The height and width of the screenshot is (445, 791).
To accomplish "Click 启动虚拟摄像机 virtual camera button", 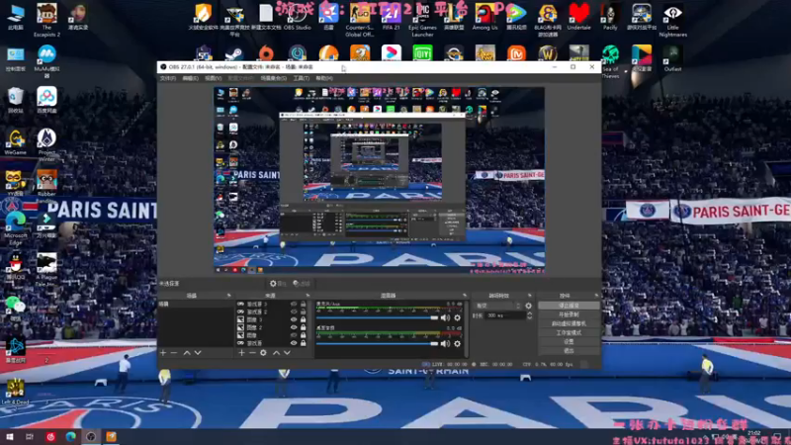I will tap(569, 324).
